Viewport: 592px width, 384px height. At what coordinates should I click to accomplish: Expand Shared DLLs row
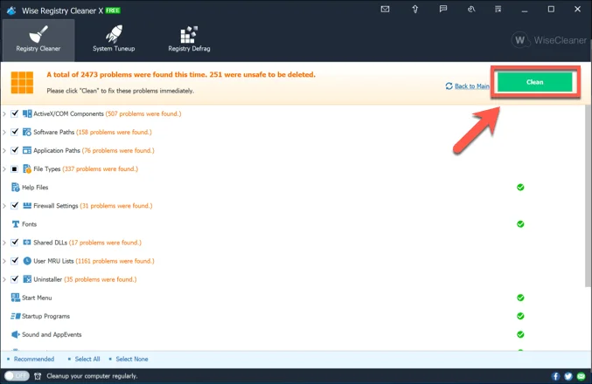coord(4,243)
